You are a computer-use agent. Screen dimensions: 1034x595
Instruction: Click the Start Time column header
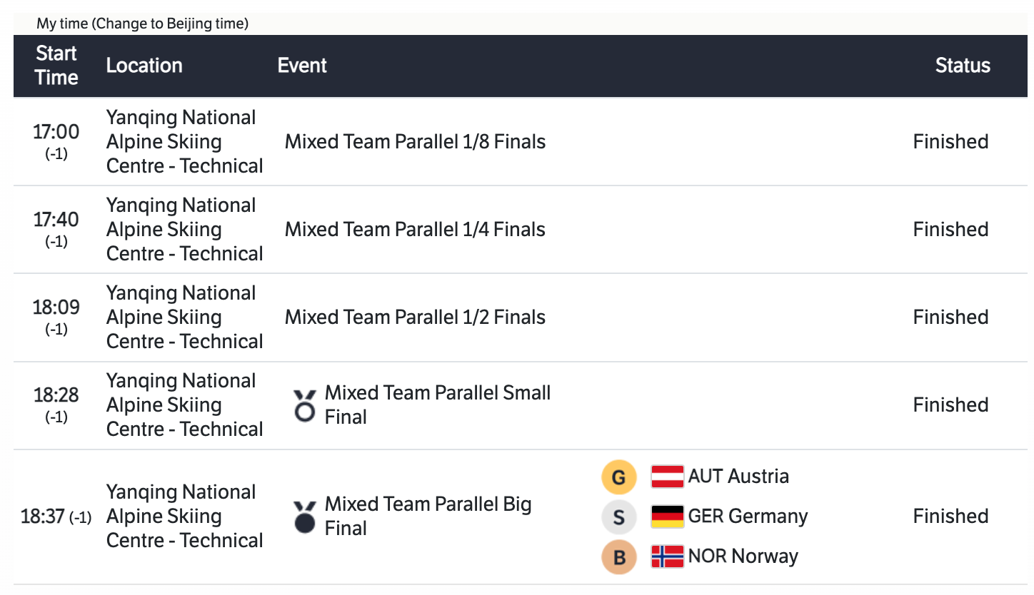point(56,66)
